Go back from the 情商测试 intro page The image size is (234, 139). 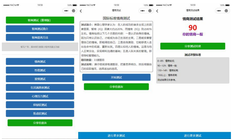tap(81, 11)
